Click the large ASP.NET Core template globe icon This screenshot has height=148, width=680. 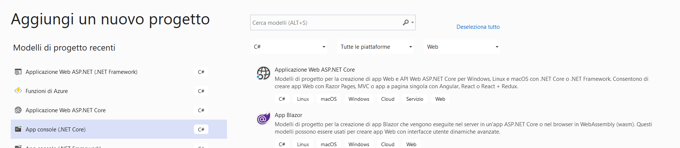pos(263,73)
